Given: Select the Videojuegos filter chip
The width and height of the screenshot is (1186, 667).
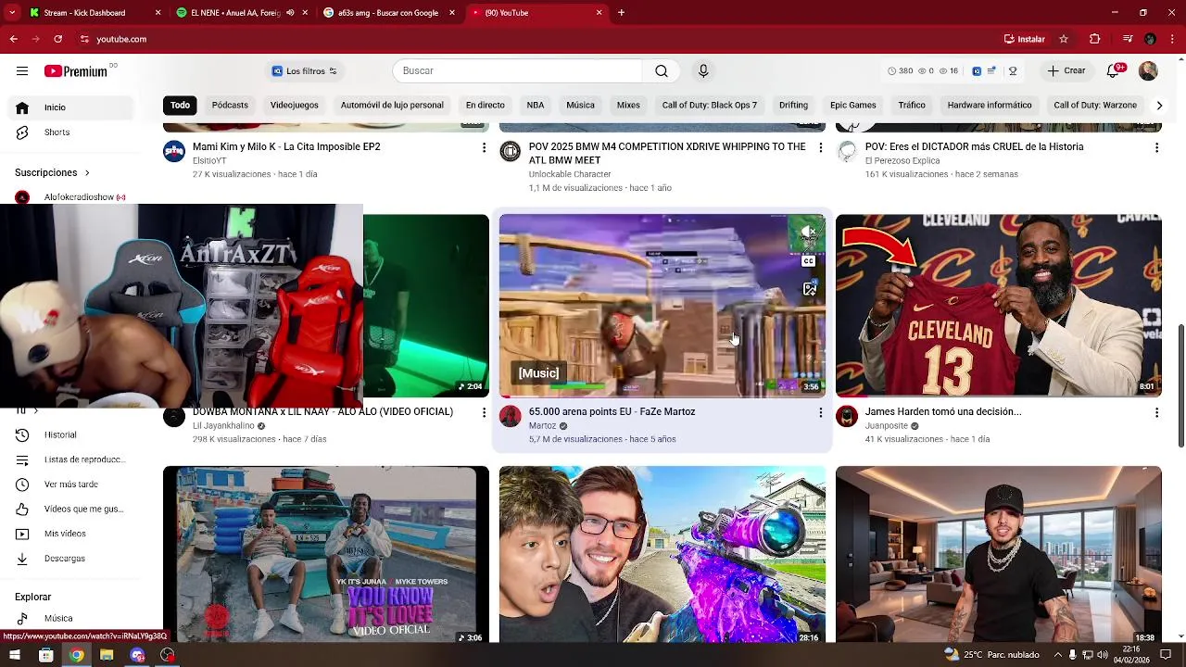Looking at the screenshot, I should tap(295, 106).
